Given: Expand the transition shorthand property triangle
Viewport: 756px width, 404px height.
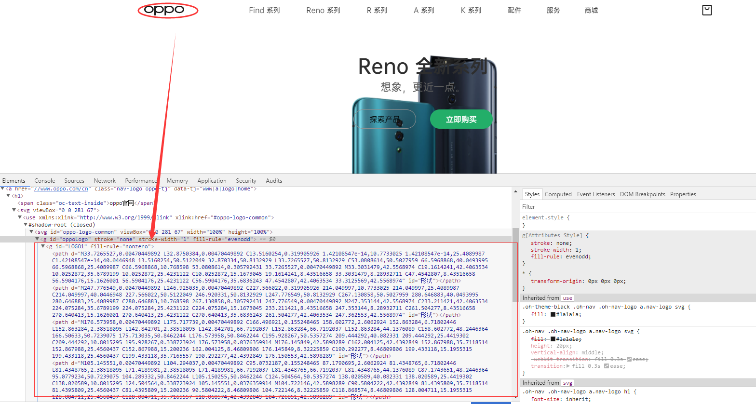Looking at the screenshot, I should click(568, 366).
